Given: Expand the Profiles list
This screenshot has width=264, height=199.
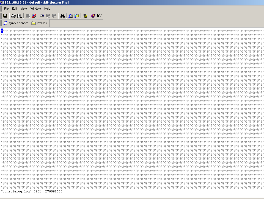Looking at the screenshot, I should point(39,23).
